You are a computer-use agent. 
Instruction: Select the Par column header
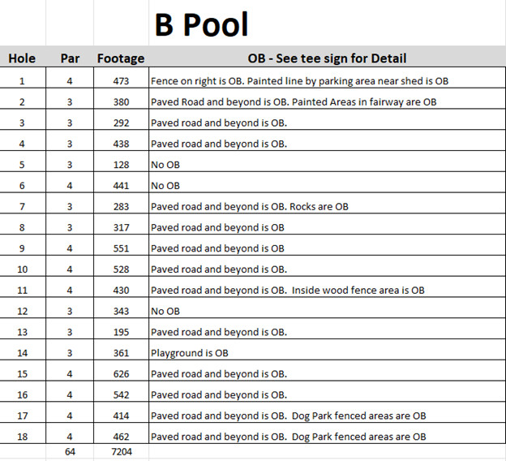point(70,58)
